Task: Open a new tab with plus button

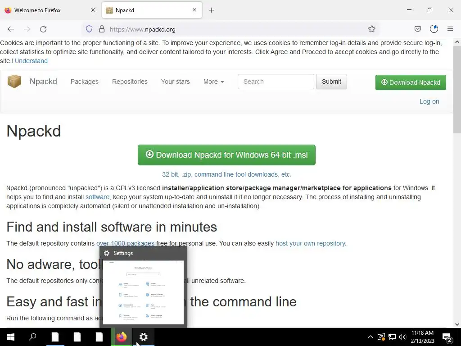Action: pos(212,10)
